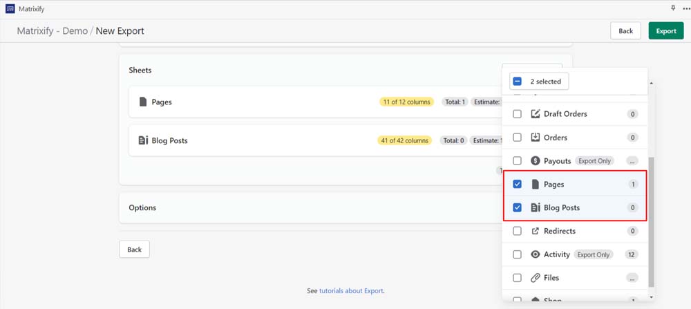This screenshot has width=691, height=309.
Task: Click the Payouts 'Export Only' tag
Action: click(594, 161)
